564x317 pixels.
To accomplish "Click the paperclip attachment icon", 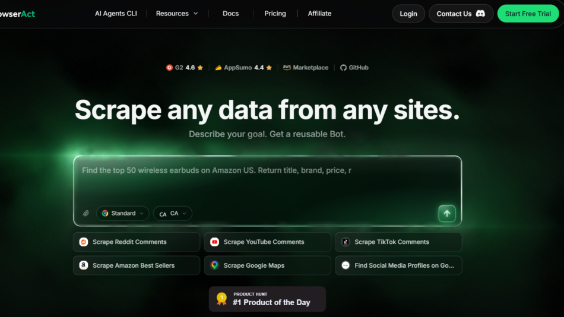I will coord(85,213).
